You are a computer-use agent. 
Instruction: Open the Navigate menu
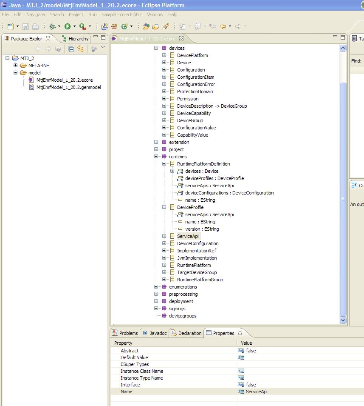point(35,14)
